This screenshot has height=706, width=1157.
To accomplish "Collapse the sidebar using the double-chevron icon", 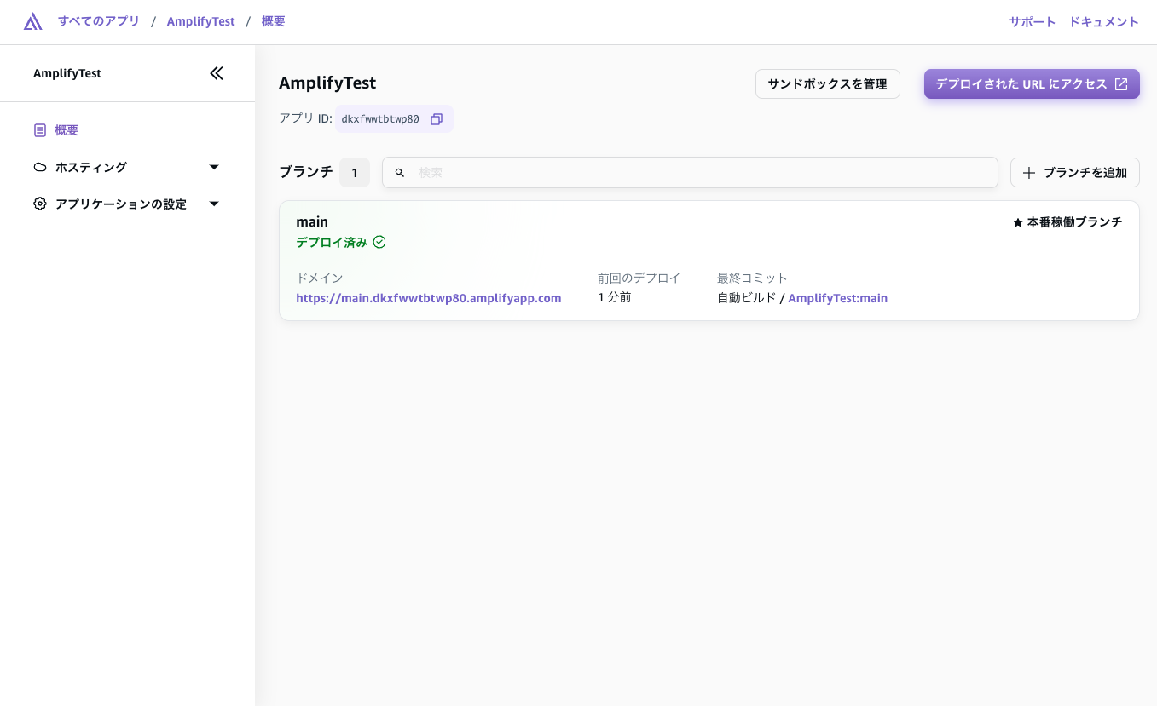I will [x=217, y=73].
